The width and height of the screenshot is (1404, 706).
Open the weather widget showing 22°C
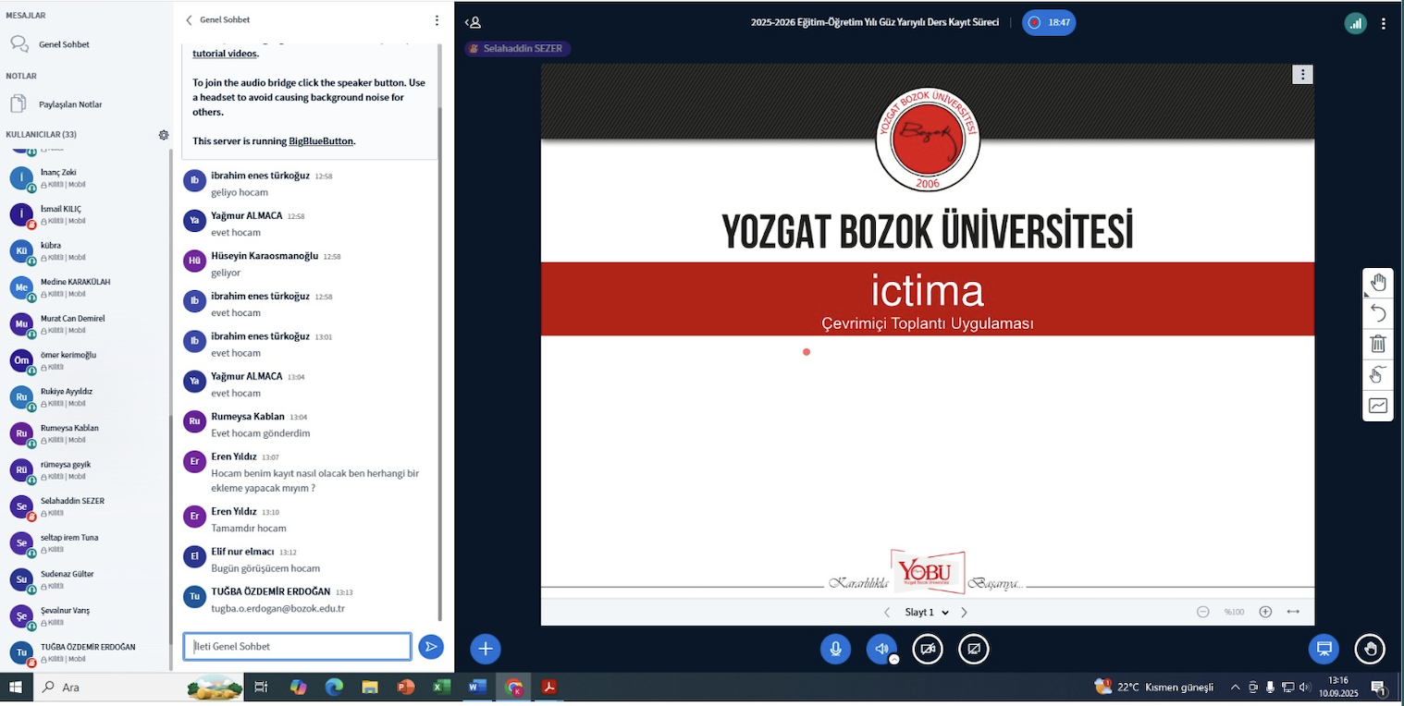click(1153, 688)
